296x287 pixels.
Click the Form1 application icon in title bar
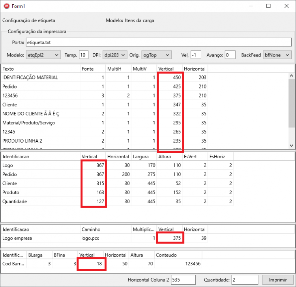pos(7,6)
